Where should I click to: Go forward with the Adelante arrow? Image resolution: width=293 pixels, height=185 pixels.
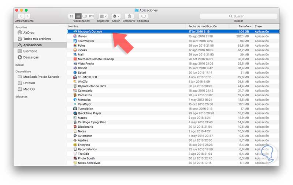point(27,16)
